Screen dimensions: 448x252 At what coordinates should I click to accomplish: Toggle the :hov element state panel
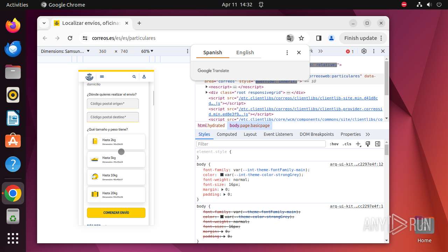pos(334,144)
